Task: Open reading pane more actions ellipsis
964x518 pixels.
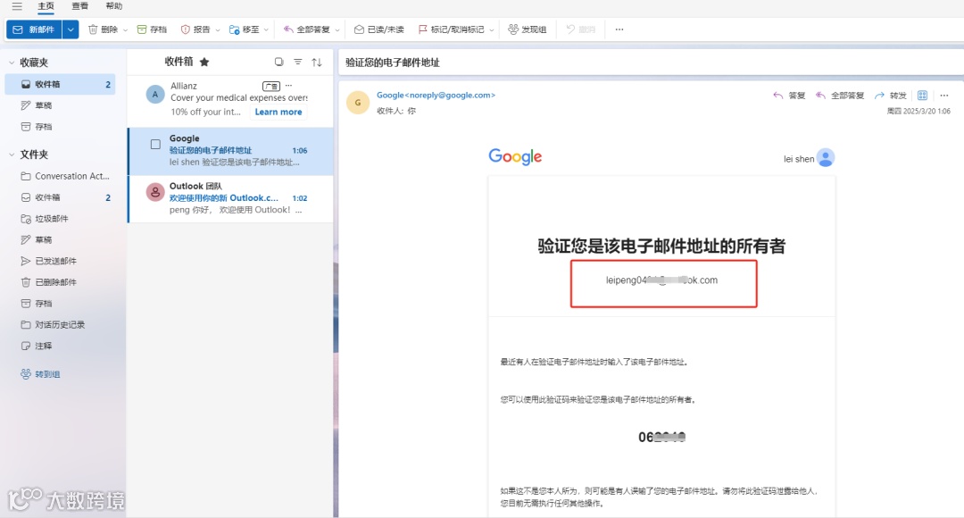Action: (x=944, y=96)
